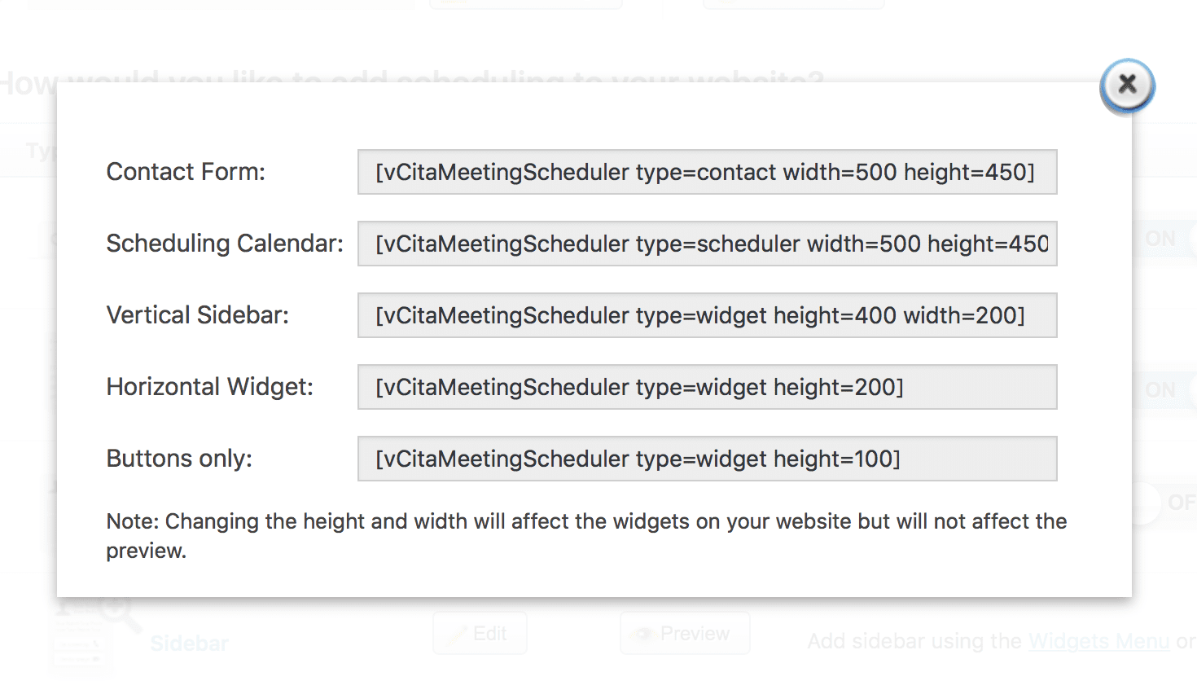This screenshot has height=681, width=1197.
Task: Click the Sidebar option label
Action: (x=189, y=644)
